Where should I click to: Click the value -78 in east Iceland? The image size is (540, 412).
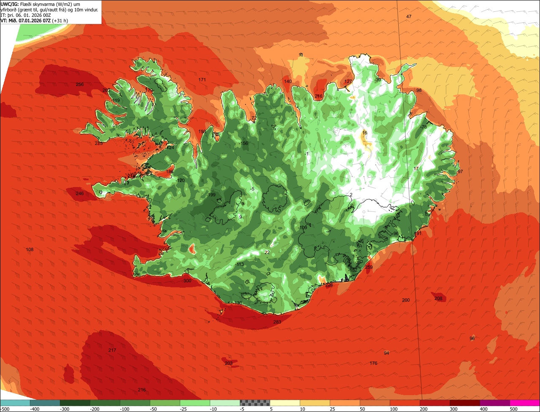tap(423, 127)
